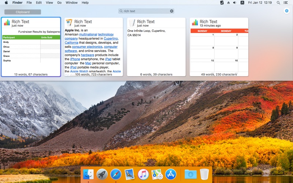Screen dimensions: 293x183
Task: Open the App Store from the Dock
Action: coord(171,174)
